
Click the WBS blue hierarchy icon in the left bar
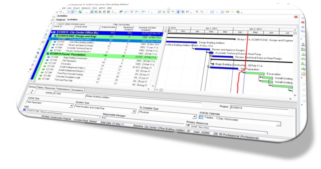38,53
